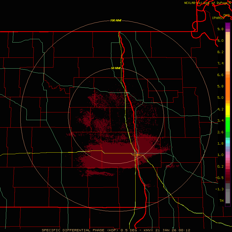Click the 21 JAN 26 date text
Image resolution: width=232 pixels, height=232 pixels.
[166, 230]
